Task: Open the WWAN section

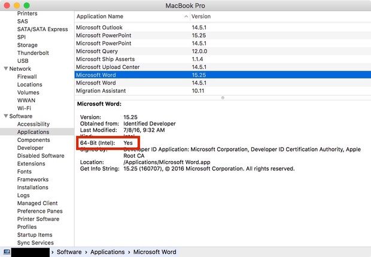Action: [x=26, y=101]
